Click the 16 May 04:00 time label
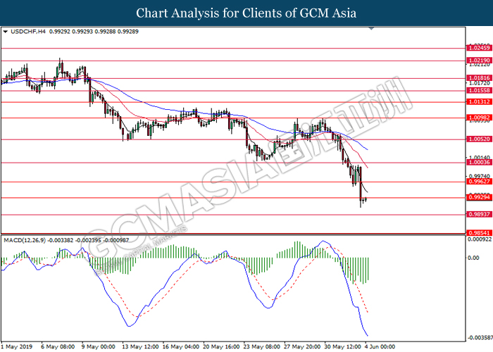This screenshot has width=493, height=352. pyautogui.click(x=181, y=346)
